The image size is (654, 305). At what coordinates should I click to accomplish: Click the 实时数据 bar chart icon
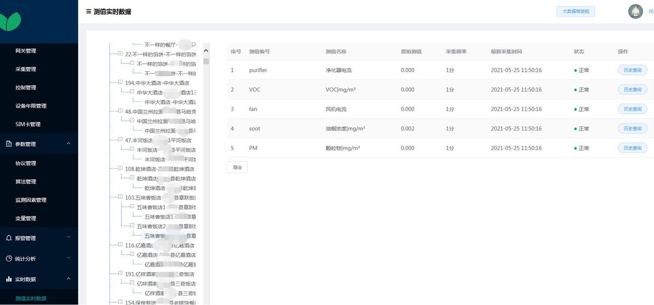[x=9, y=279]
